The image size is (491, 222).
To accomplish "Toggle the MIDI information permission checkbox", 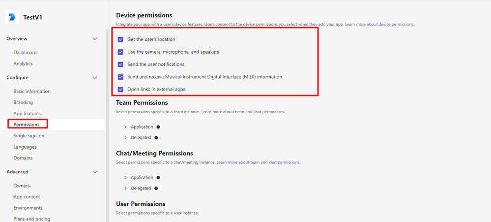I will [120, 77].
